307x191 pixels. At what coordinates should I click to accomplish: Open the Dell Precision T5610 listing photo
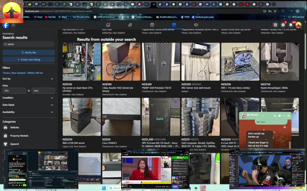point(161,62)
